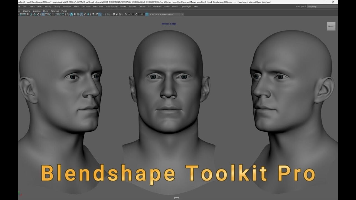Click the Resolution Gate icon
Viewport: 356px width, 200px height.
[x=50, y=14]
